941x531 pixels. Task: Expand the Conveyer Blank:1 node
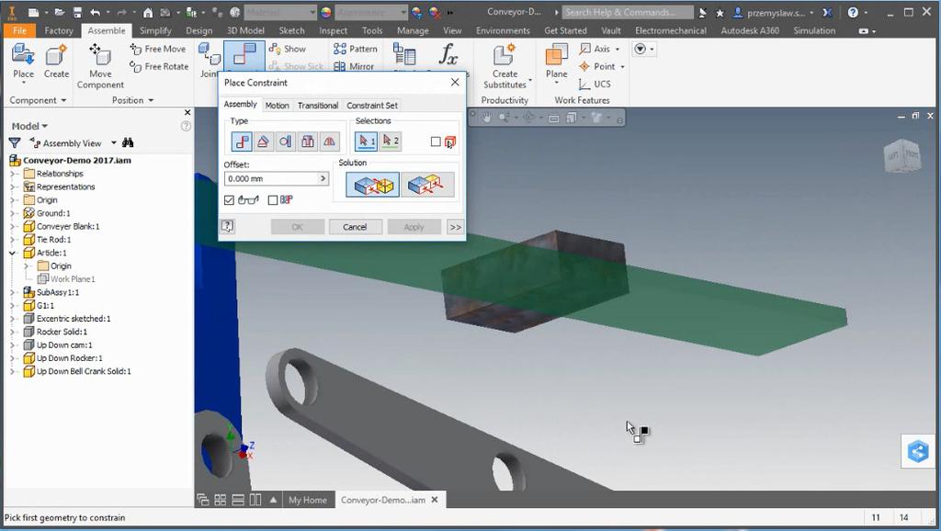click(12, 226)
